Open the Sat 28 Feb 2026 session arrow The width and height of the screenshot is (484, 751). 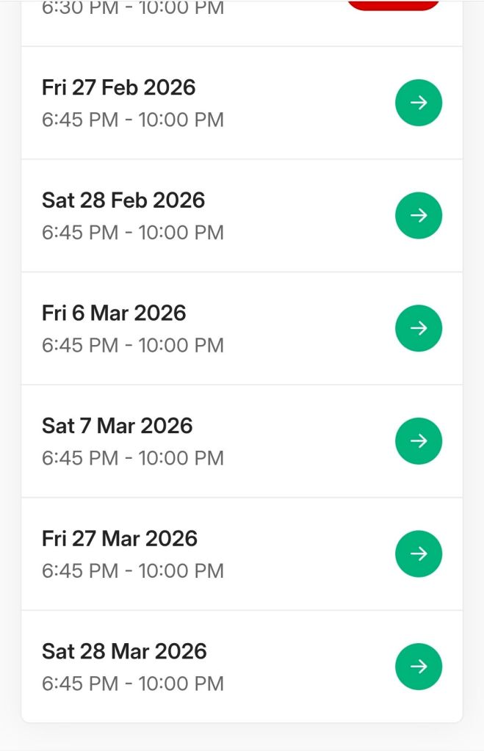pos(419,216)
